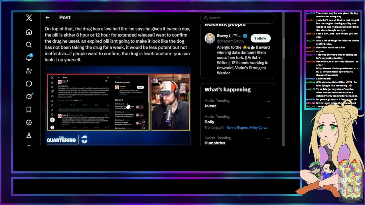Click the dragonstreasure URL in stream chat
This screenshot has height=205, width=365.
tap(337, 70)
